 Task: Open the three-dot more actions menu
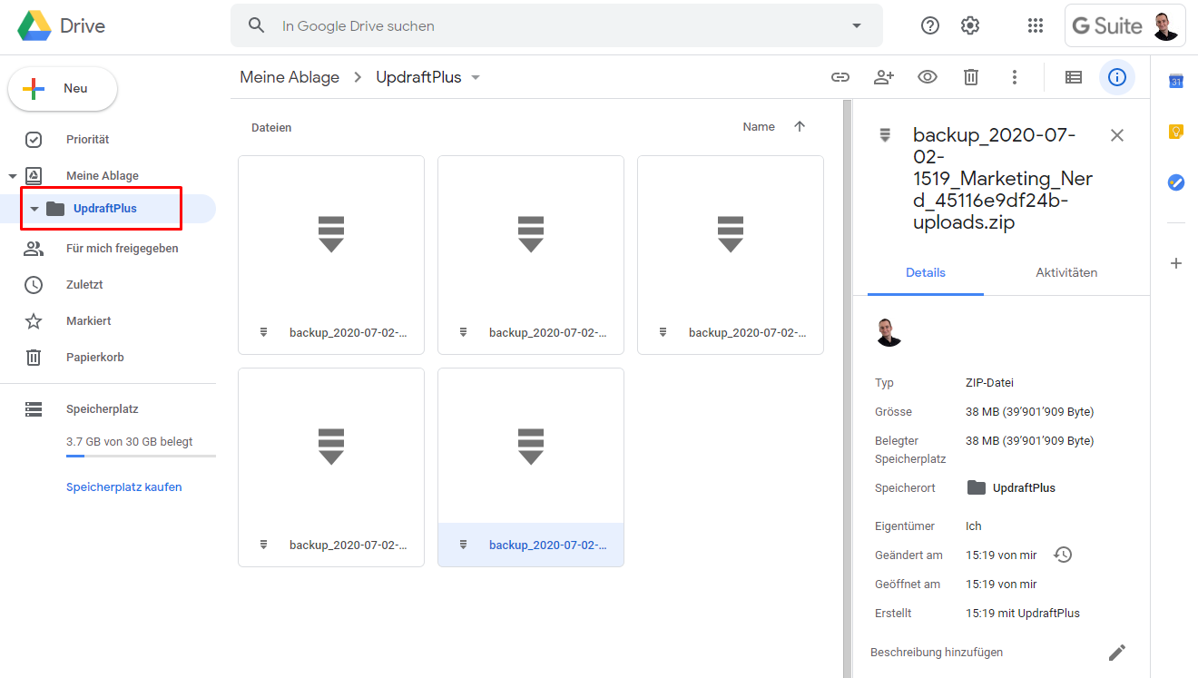(1015, 77)
